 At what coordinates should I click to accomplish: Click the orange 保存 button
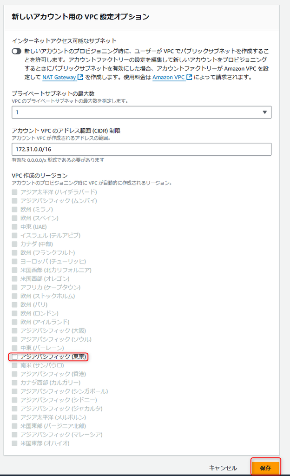pyautogui.click(x=265, y=468)
